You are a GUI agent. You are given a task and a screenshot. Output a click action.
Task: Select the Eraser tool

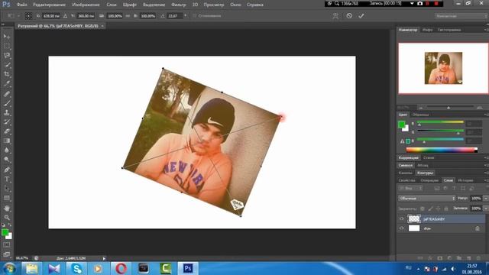tap(7, 131)
